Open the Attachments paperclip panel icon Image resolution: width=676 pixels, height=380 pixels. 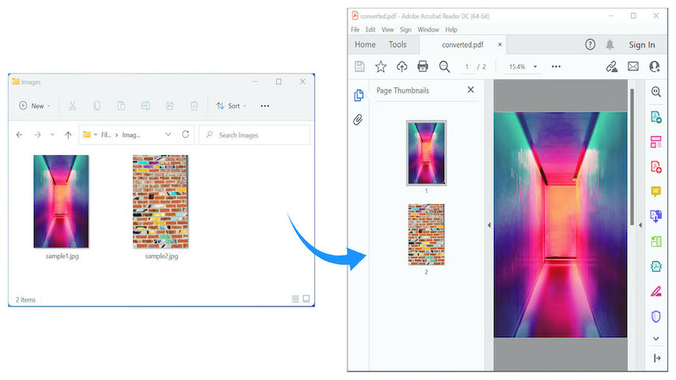[358, 120]
